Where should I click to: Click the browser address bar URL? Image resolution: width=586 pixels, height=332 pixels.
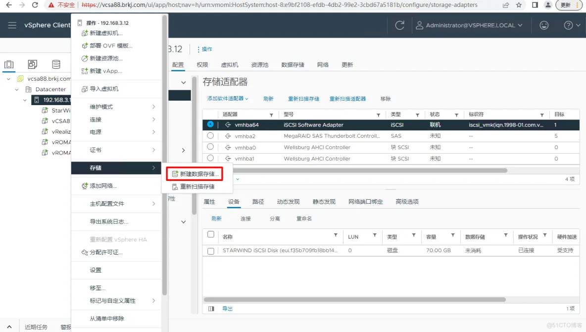tap(279, 5)
